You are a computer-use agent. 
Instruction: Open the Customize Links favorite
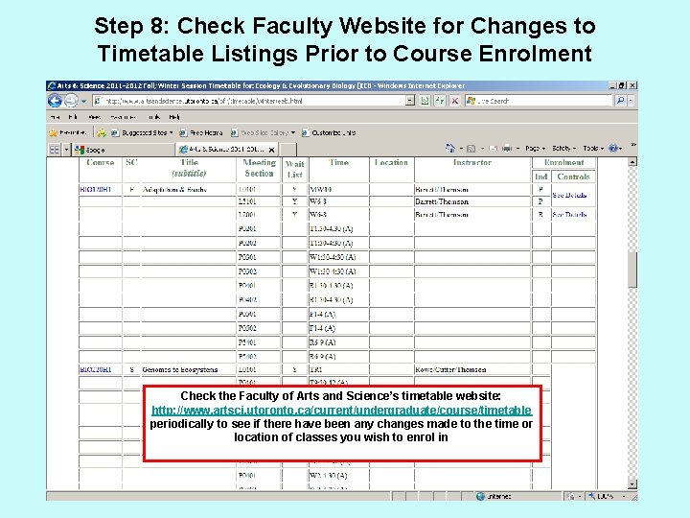click(329, 132)
